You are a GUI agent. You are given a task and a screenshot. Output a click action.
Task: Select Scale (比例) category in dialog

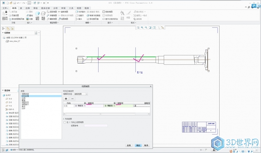pos(23,98)
